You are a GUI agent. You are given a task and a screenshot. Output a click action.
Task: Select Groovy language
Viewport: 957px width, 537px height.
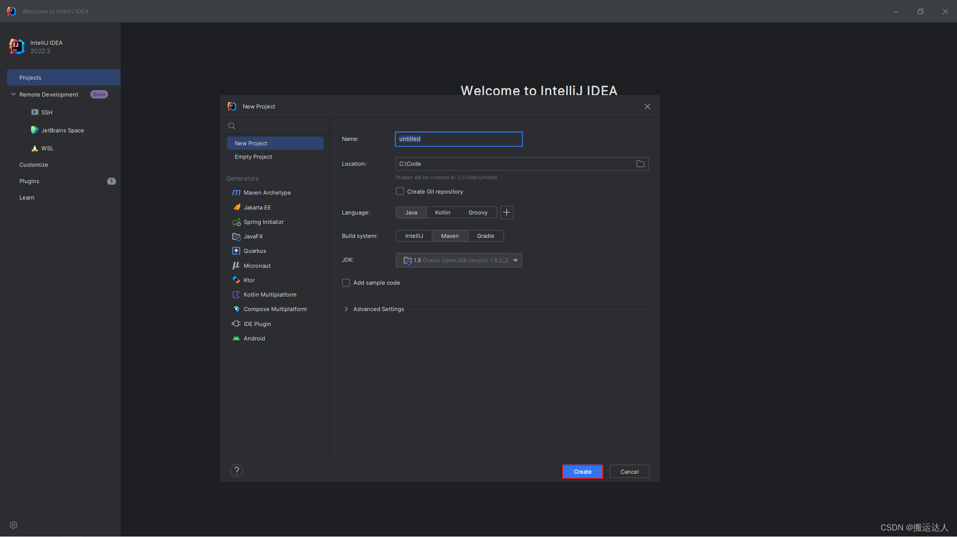point(478,213)
